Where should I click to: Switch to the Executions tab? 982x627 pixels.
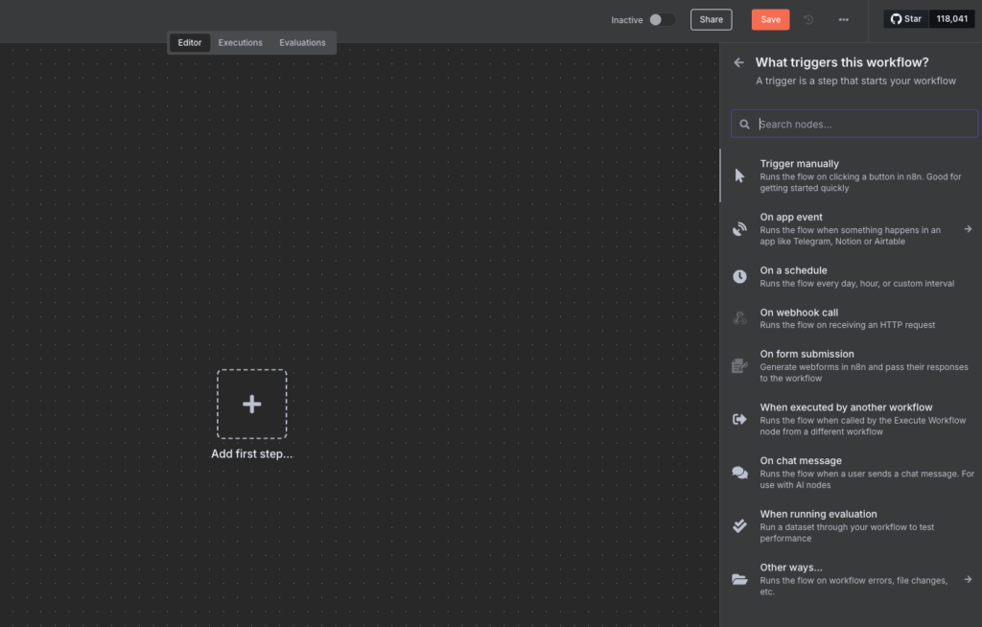pyautogui.click(x=240, y=43)
